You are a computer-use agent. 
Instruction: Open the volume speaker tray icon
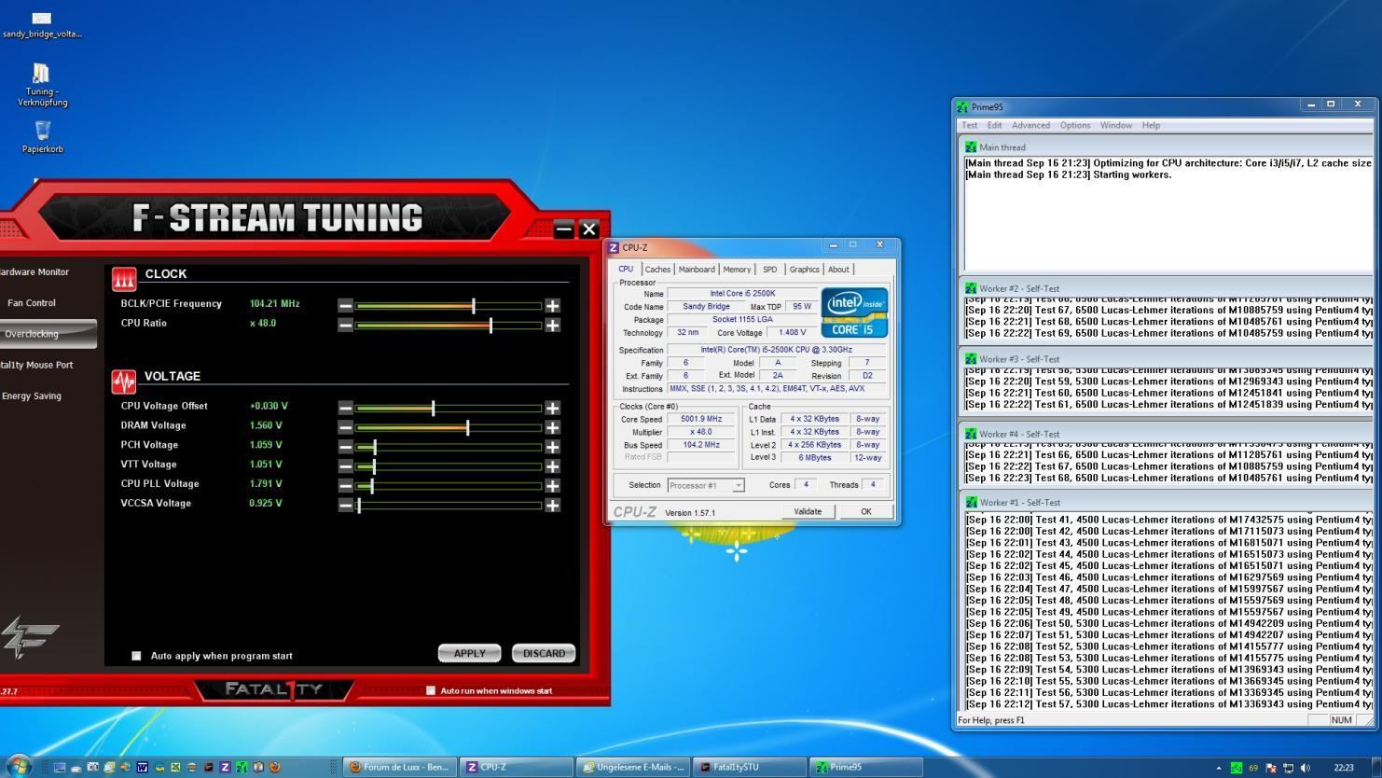[1305, 768]
